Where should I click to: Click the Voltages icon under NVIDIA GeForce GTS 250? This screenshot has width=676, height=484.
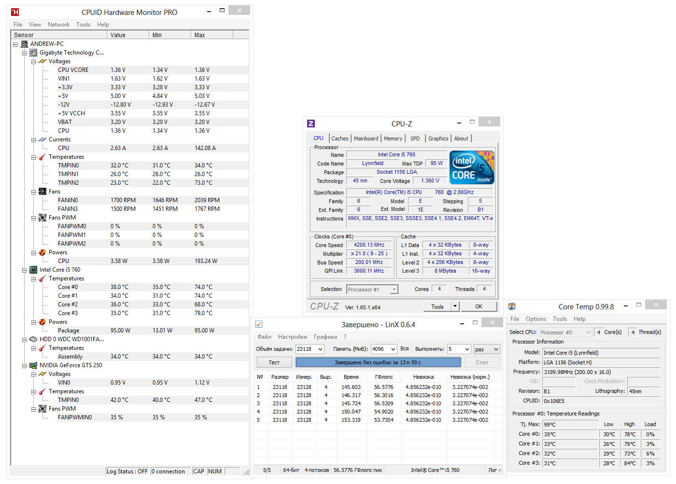[x=42, y=374]
